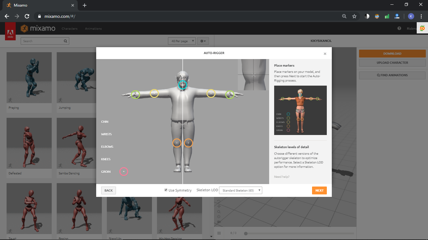Click the green wrist marker on the character's right hand
428x240 pixels.
tap(135, 95)
